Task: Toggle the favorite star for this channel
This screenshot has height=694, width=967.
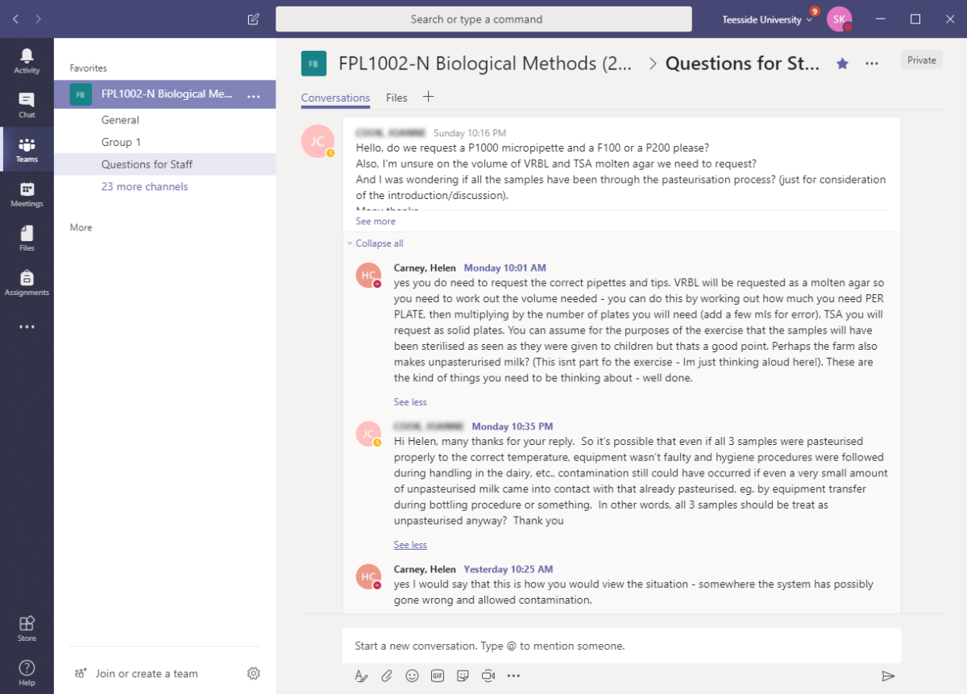Action: pos(842,63)
